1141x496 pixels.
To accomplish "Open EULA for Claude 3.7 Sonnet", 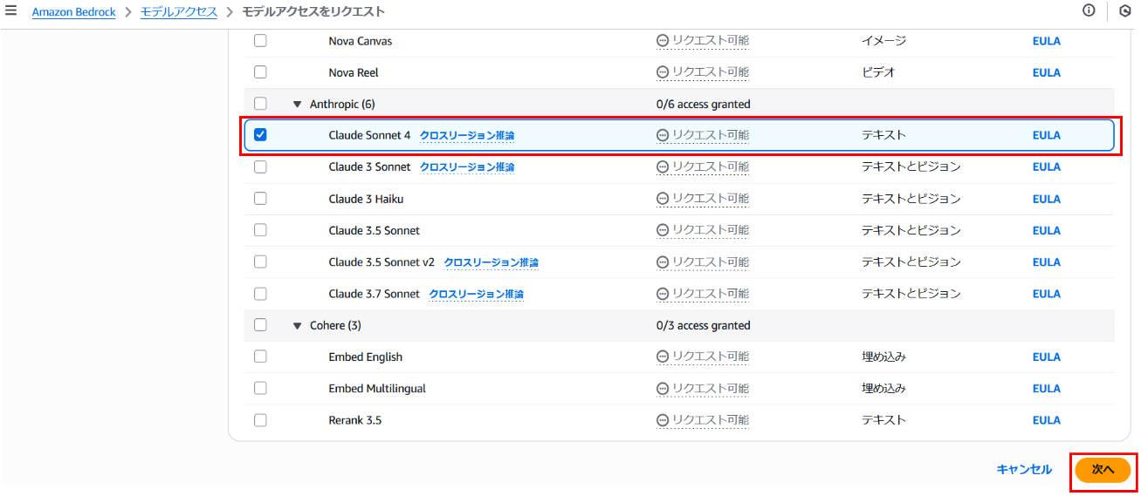I will [x=1047, y=294].
